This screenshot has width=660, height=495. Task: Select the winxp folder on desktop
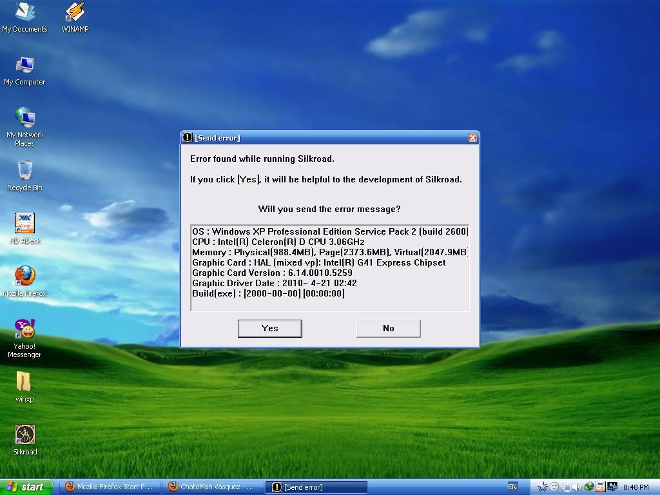point(24,387)
